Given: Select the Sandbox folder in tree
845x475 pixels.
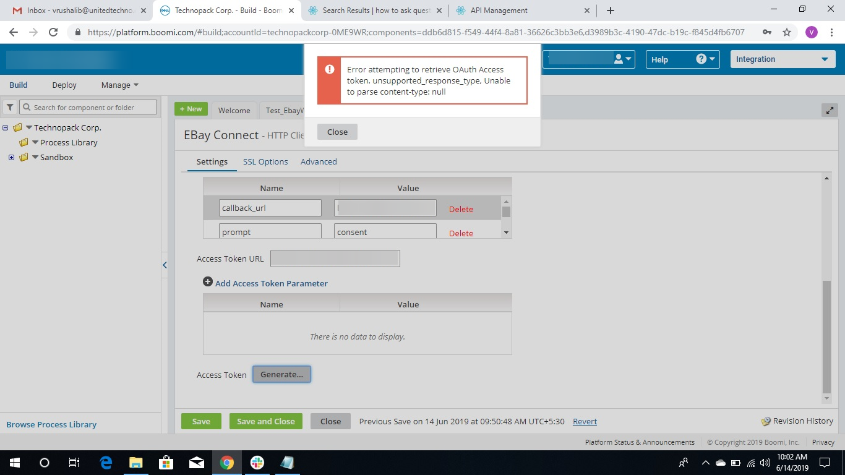Looking at the screenshot, I should (x=56, y=157).
